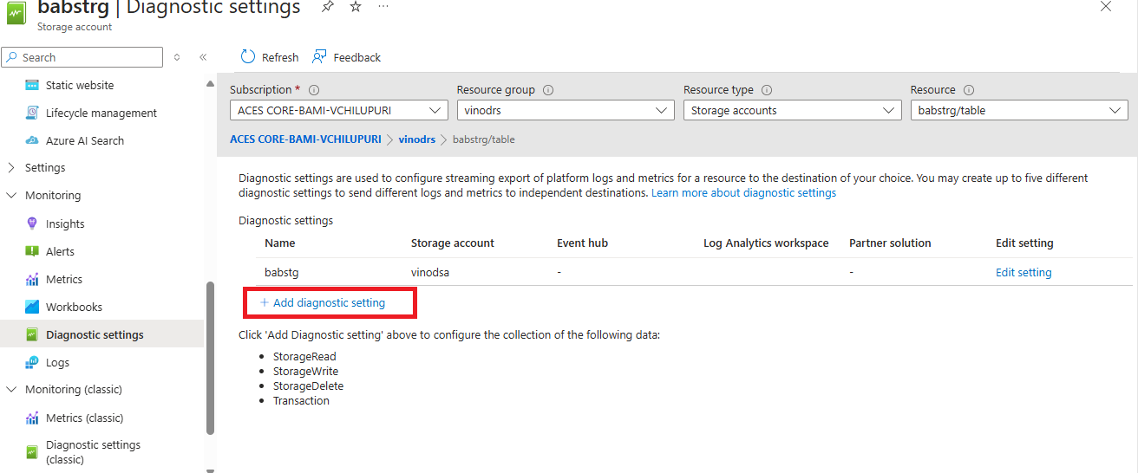This screenshot has height=473, width=1138.
Task: Open the Resource dropdown showing babstrg/table
Action: coord(1019,110)
